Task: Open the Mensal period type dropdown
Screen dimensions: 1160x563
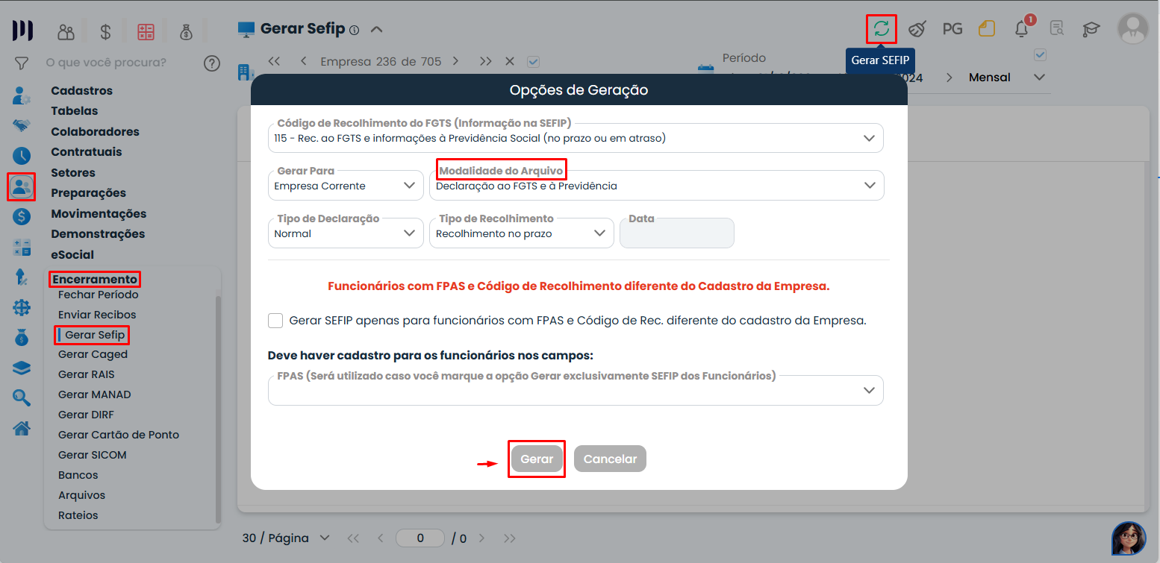Action: (1006, 78)
